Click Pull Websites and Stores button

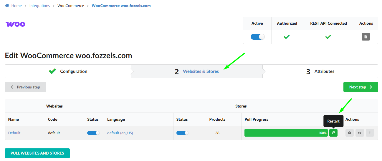point(37,153)
